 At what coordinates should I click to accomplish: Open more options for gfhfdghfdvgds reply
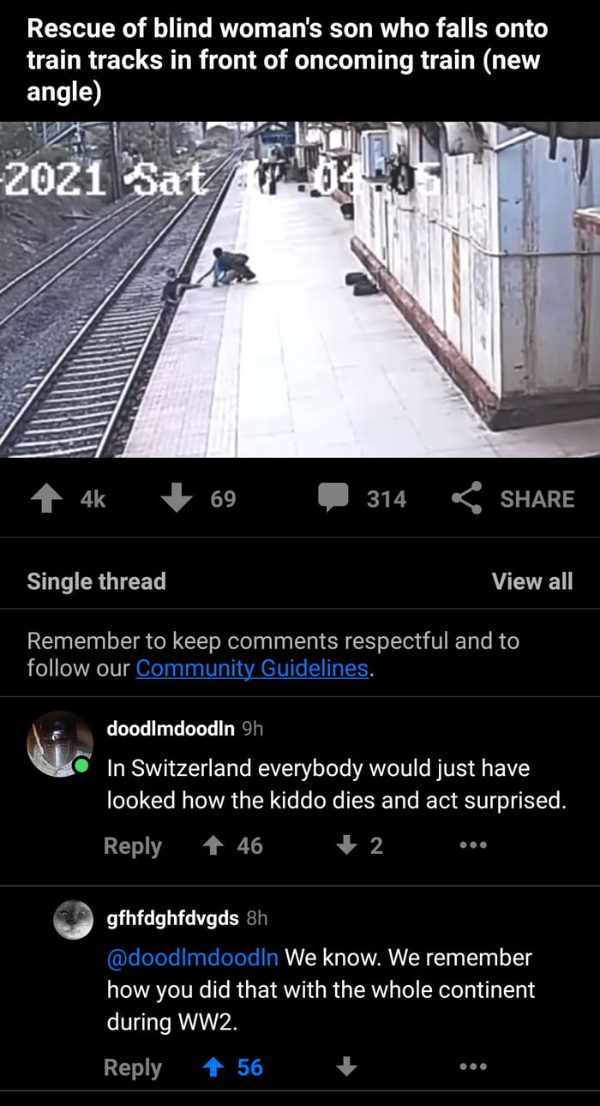point(473,1067)
